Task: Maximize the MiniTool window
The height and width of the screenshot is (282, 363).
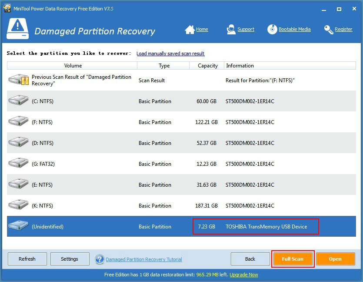Action: click(339, 9)
